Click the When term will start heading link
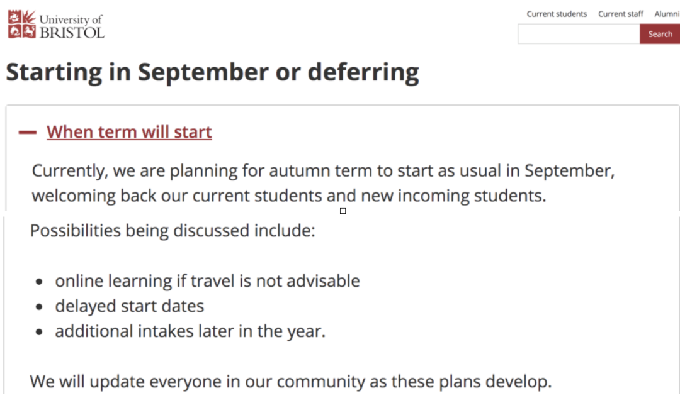This screenshot has height=398, width=680. [129, 132]
